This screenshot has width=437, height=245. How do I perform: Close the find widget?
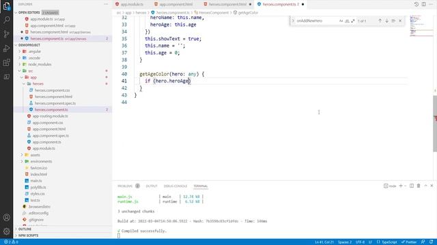(400, 21)
